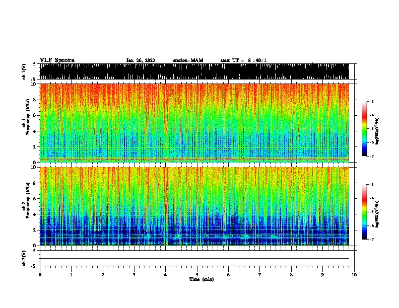This screenshot has height=308, width=399.
Task: Click the "8" kHz tick on ch.2 axis
Action: pyautogui.click(x=35, y=183)
